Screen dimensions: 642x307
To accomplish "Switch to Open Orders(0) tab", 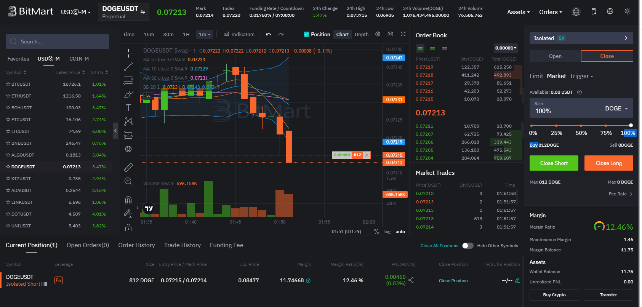I will click(x=88, y=245).
